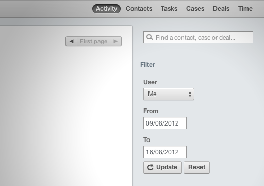Open the User dropdown showing Me

169,94
